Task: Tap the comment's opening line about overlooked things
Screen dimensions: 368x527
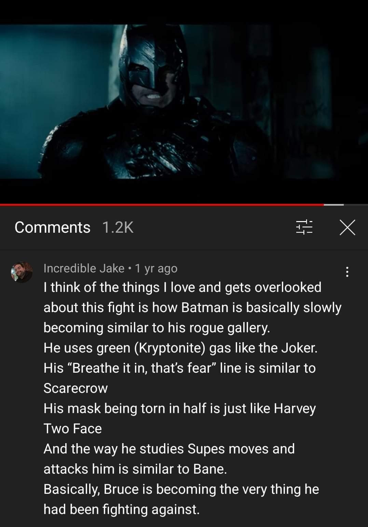Action: 182,287
